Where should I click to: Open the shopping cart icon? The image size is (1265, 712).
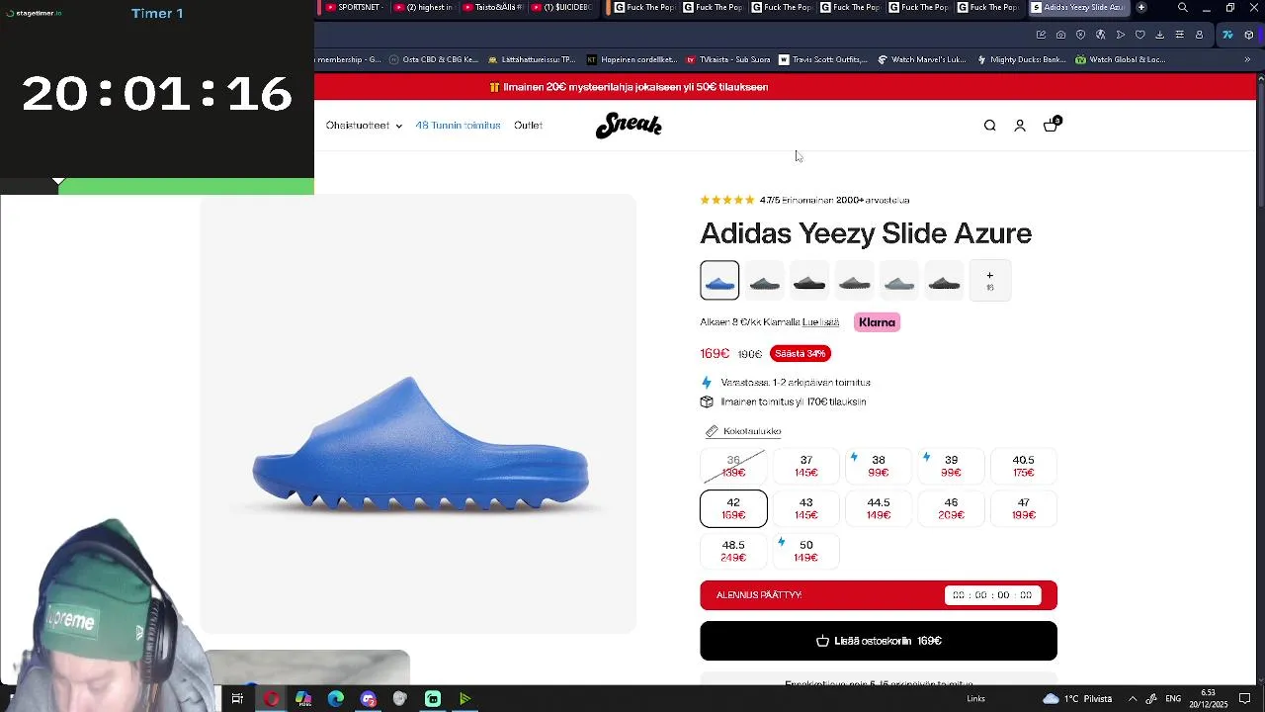pos(1051,126)
